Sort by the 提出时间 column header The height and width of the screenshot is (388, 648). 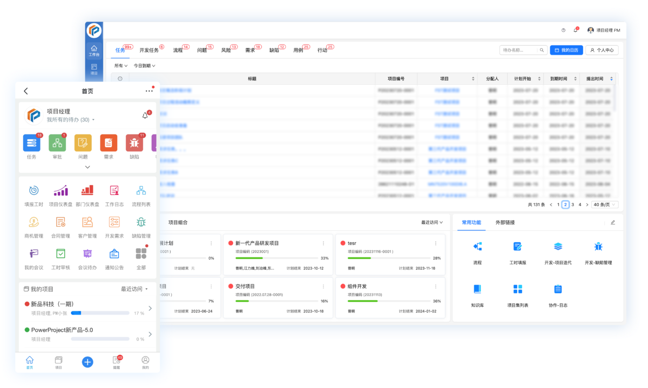(598, 79)
